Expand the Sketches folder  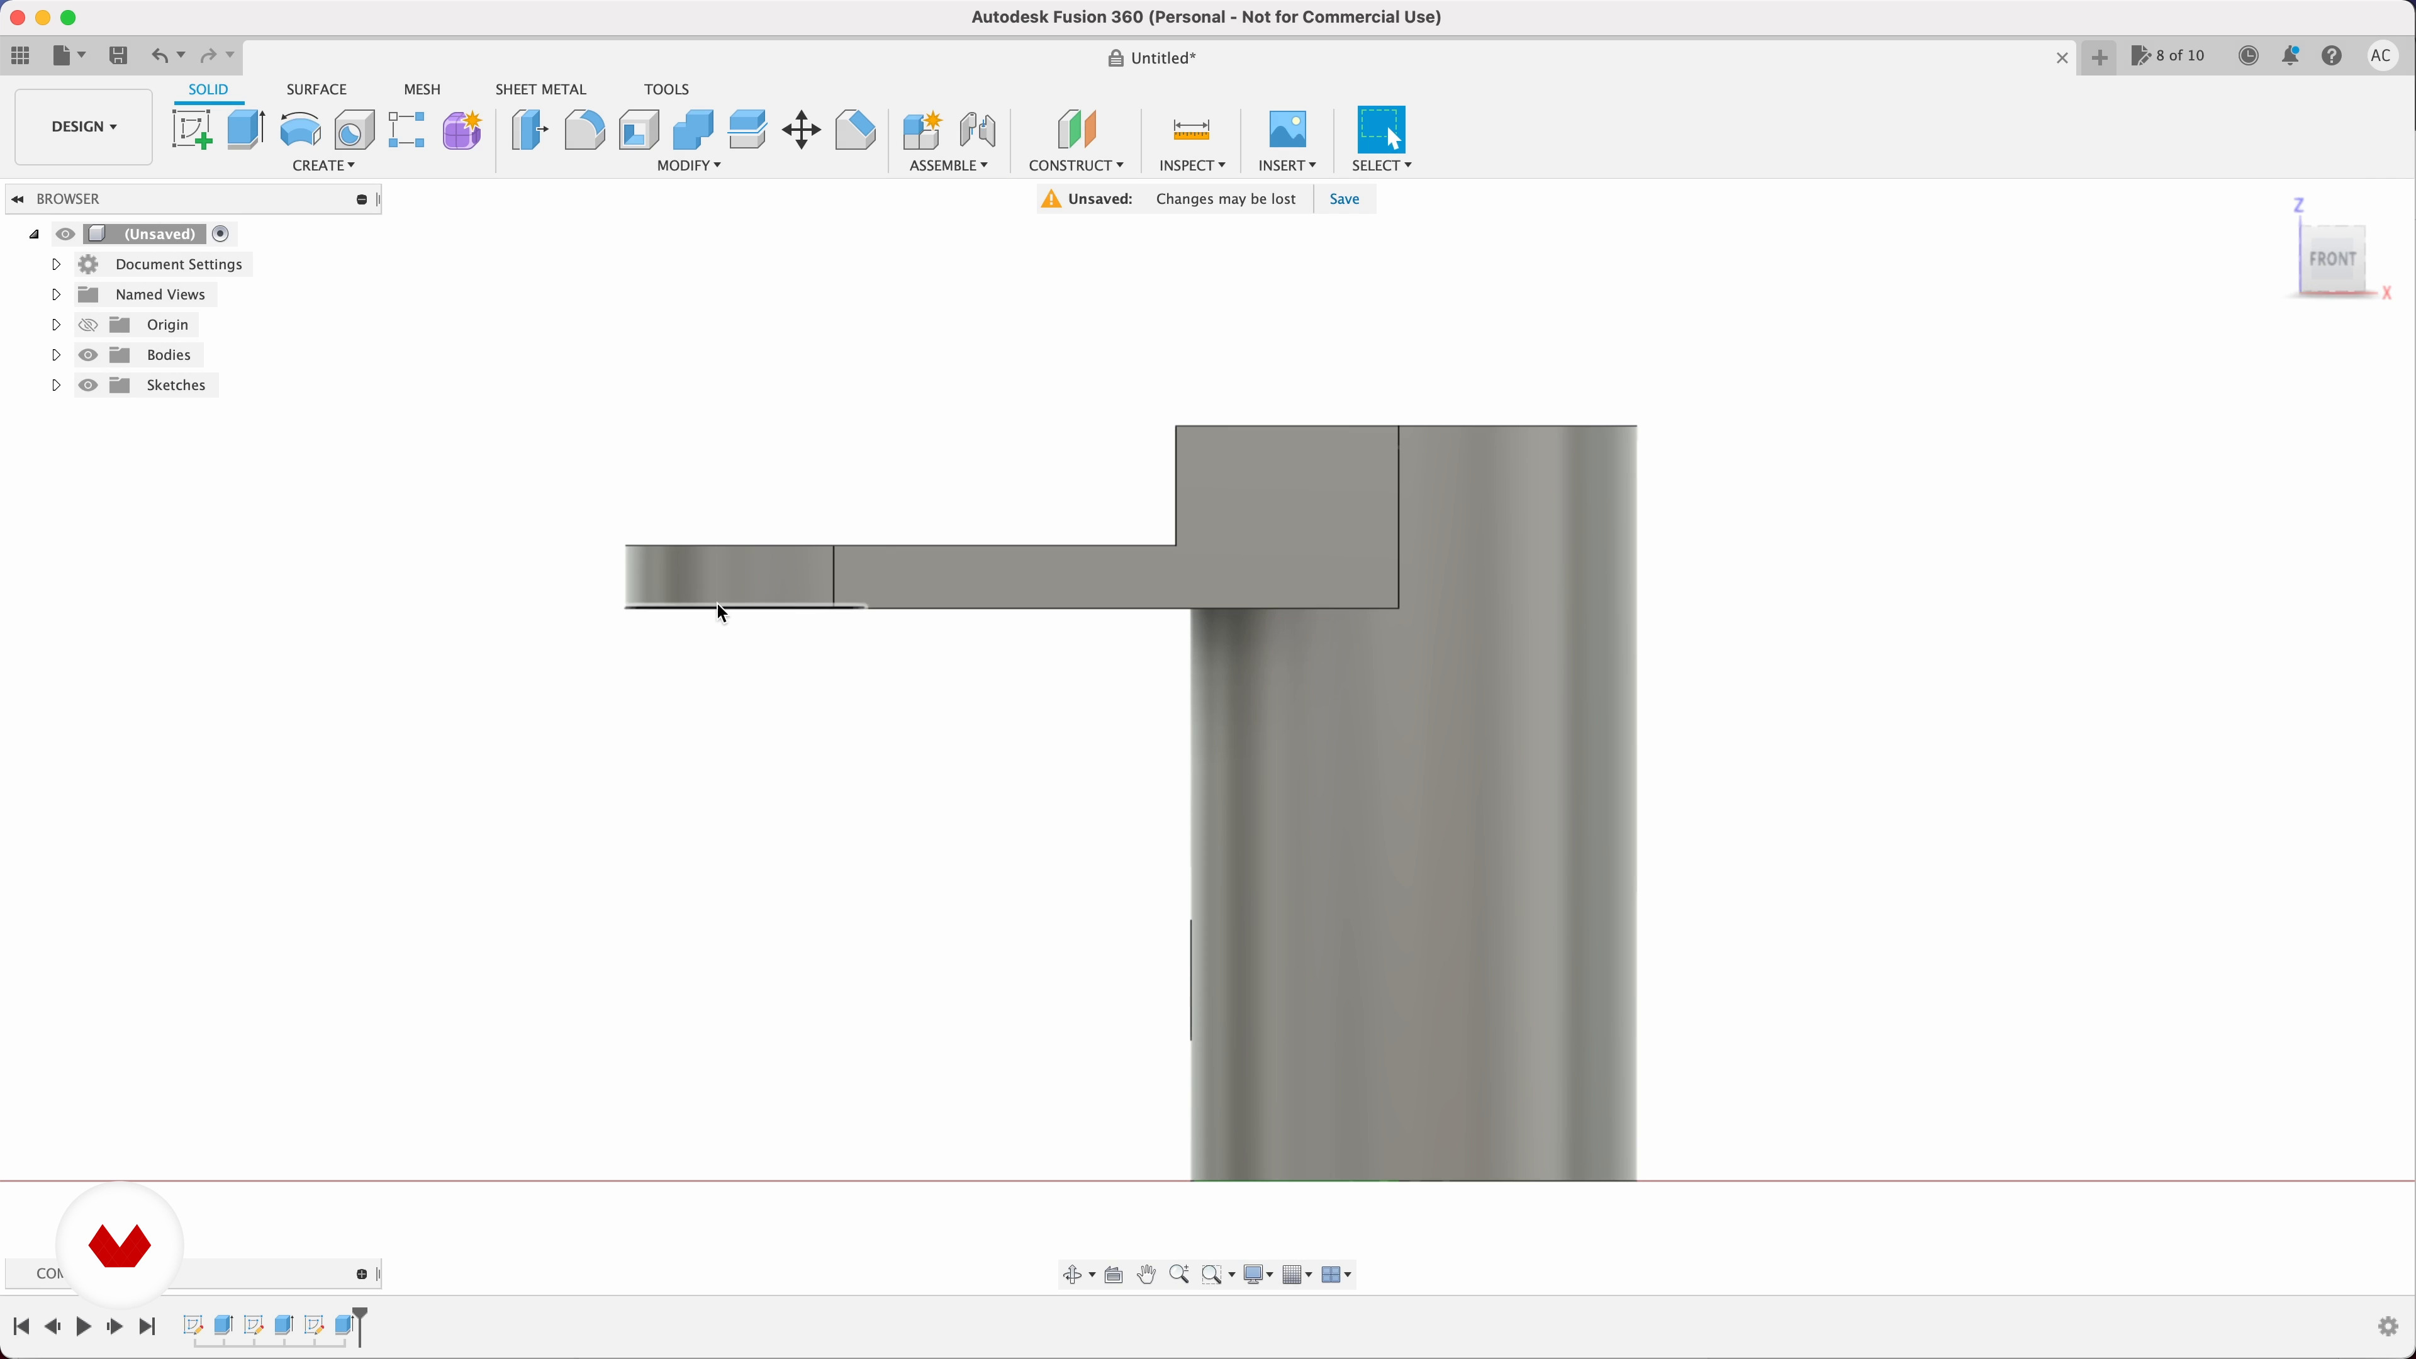(x=55, y=386)
